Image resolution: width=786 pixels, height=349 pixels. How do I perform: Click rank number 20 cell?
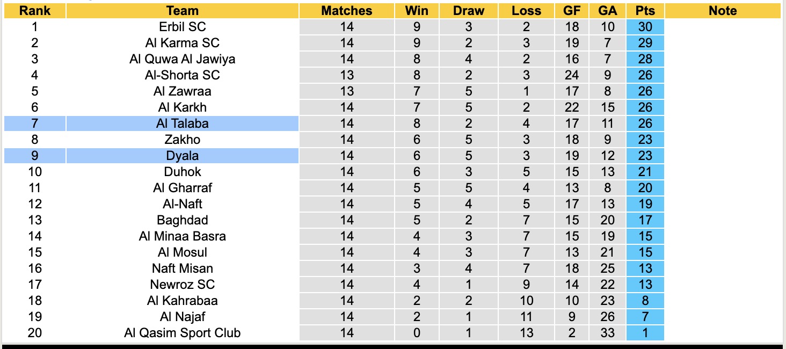35,333
